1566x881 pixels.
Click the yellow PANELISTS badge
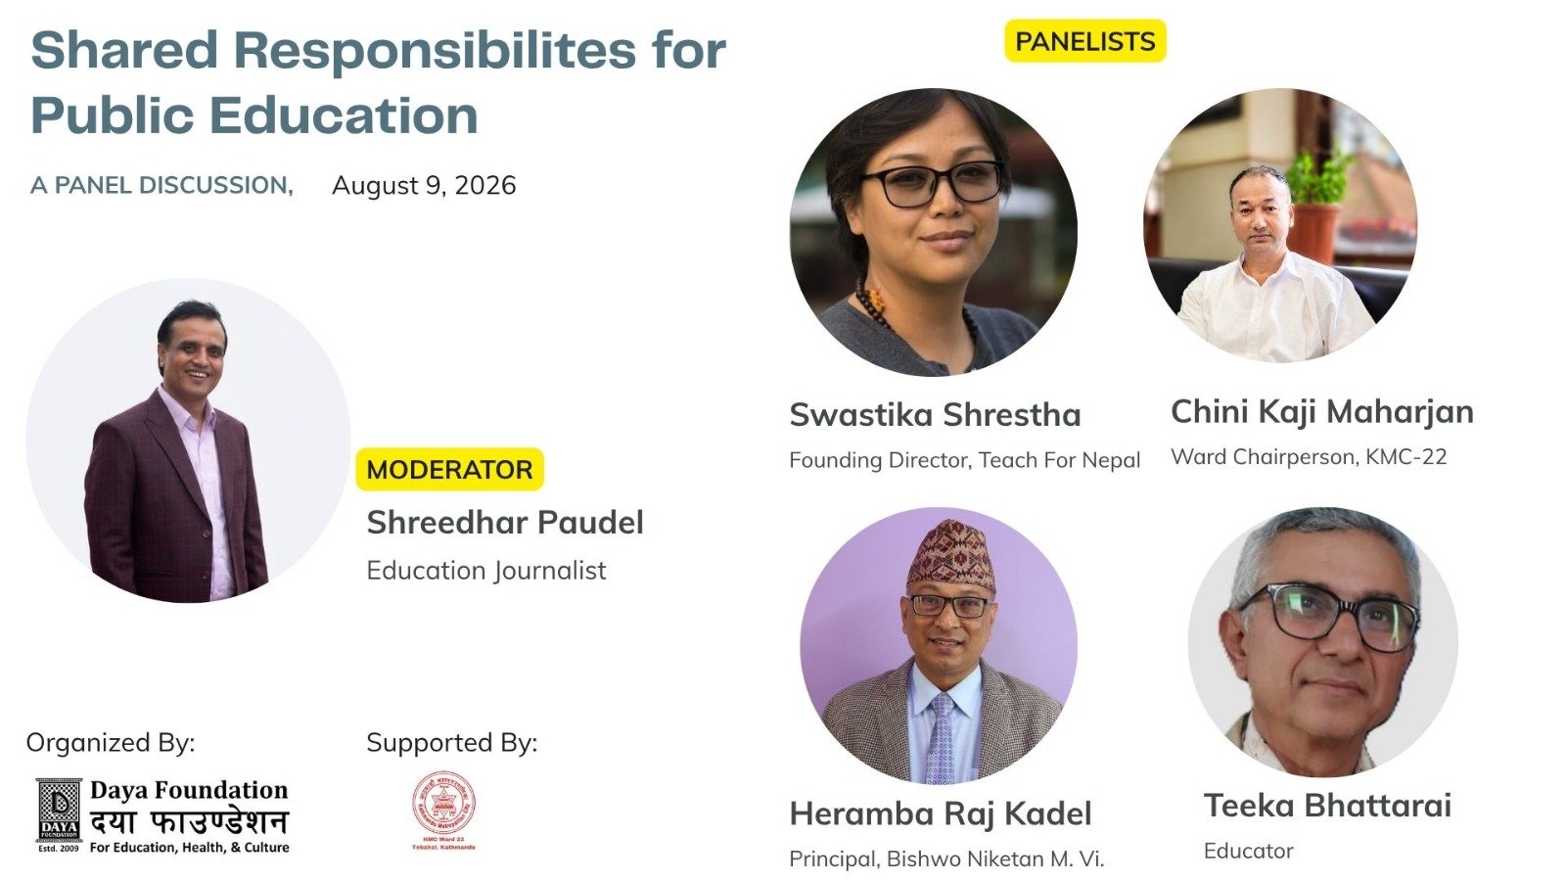tap(1085, 41)
